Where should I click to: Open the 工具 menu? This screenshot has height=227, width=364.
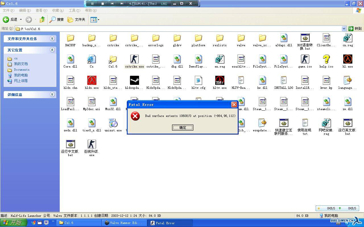pos(74,10)
